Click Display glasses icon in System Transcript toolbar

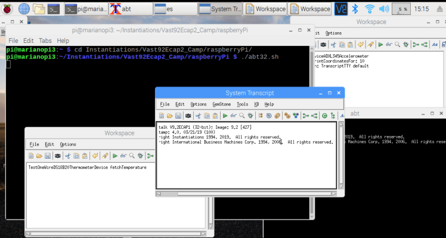tap(234, 116)
